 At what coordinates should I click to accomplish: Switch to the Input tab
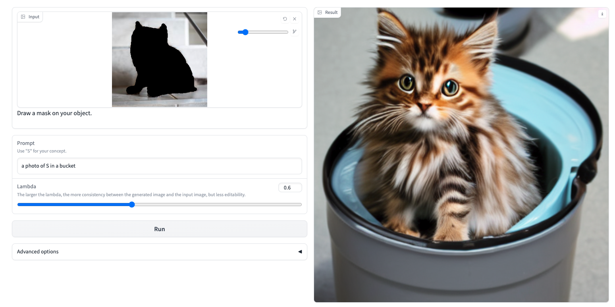30,17
